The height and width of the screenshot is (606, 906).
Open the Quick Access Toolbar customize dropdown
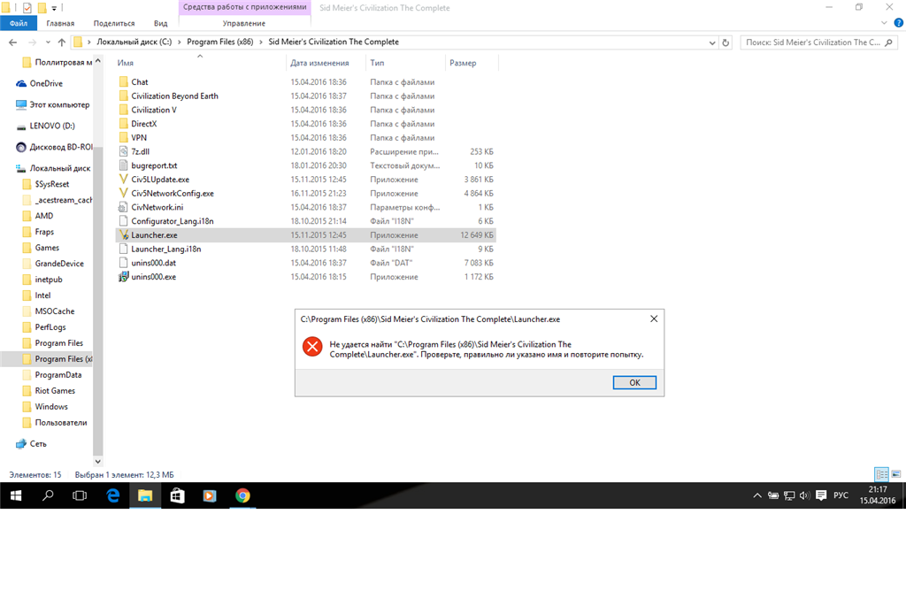(x=54, y=8)
